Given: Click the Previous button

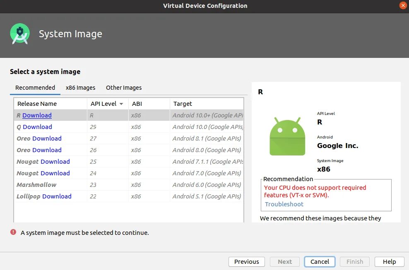Looking at the screenshot, I should tap(246, 262).
